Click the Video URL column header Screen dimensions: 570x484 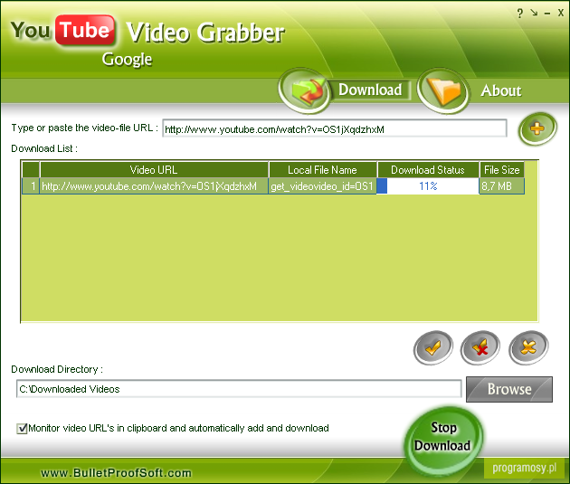pos(154,170)
